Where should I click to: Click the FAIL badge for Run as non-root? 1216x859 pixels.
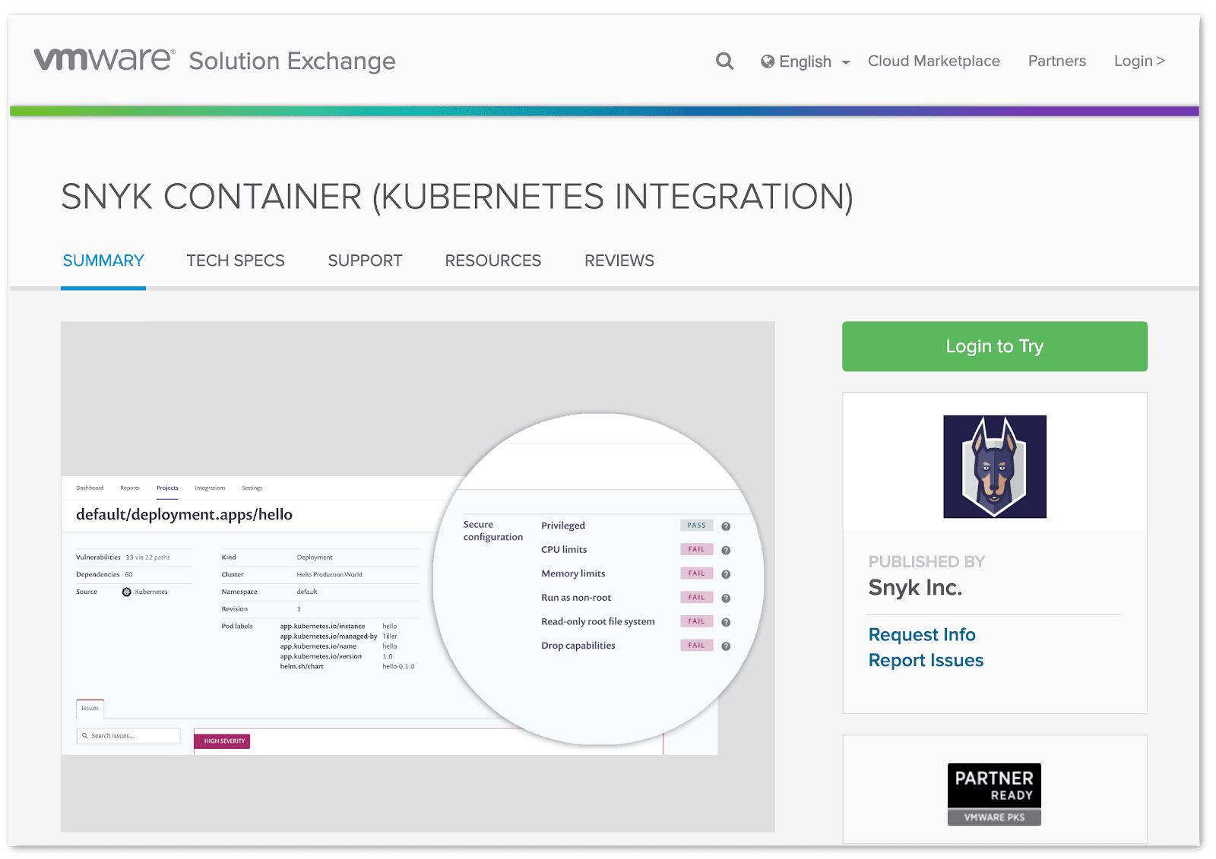(x=696, y=597)
